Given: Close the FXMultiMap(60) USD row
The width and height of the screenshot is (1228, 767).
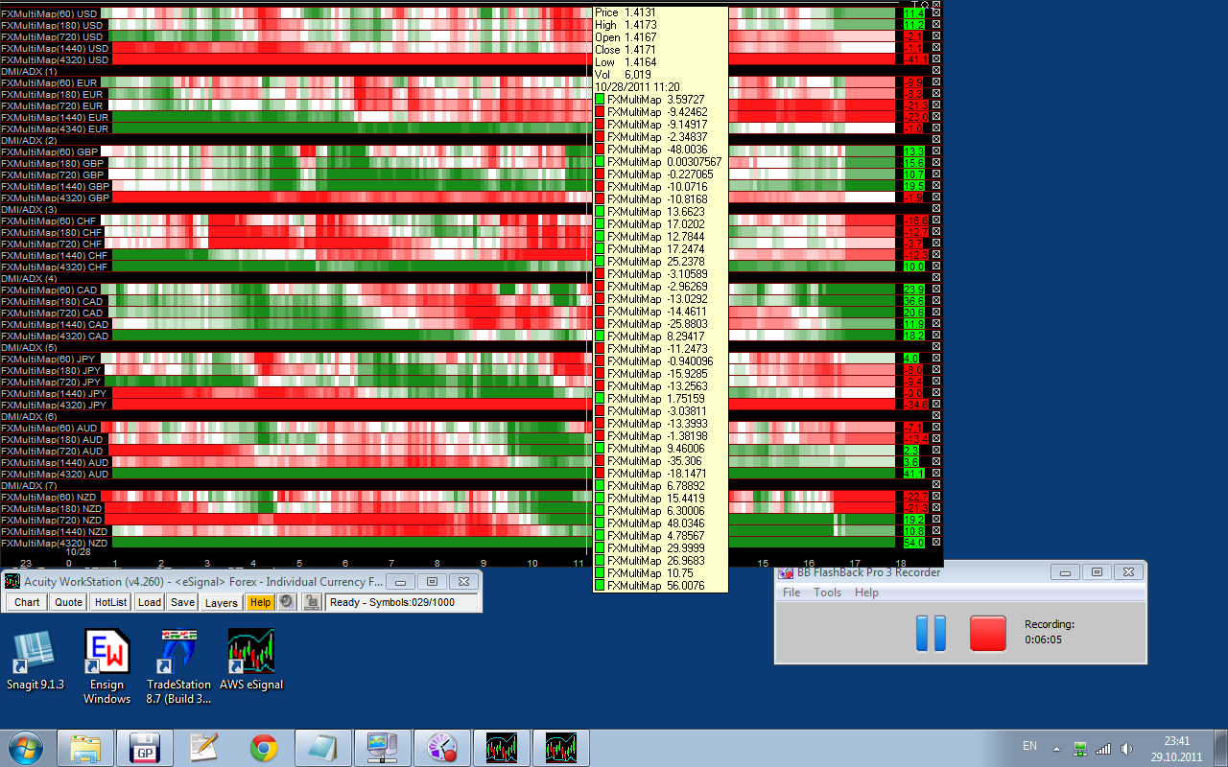Looking at the screenshot, I should [936, 13].
